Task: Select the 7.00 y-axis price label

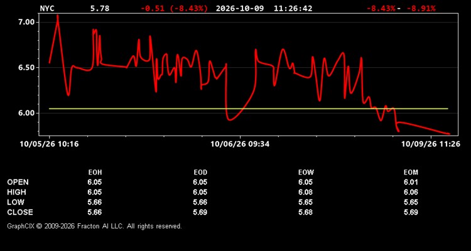Action: (x=28, y=22)
